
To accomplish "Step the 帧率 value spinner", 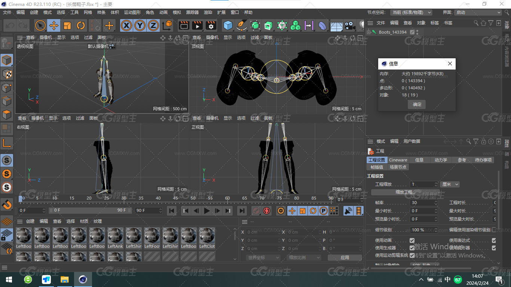I will point(436,203).
